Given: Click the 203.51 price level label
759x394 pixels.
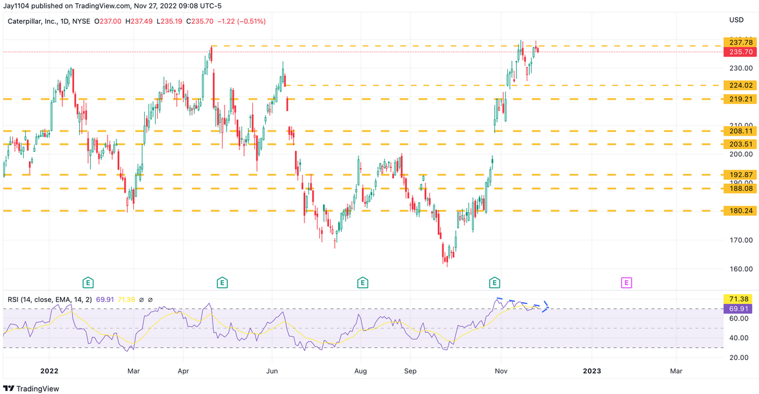Looking at the screenshot, I should [740, 144].
